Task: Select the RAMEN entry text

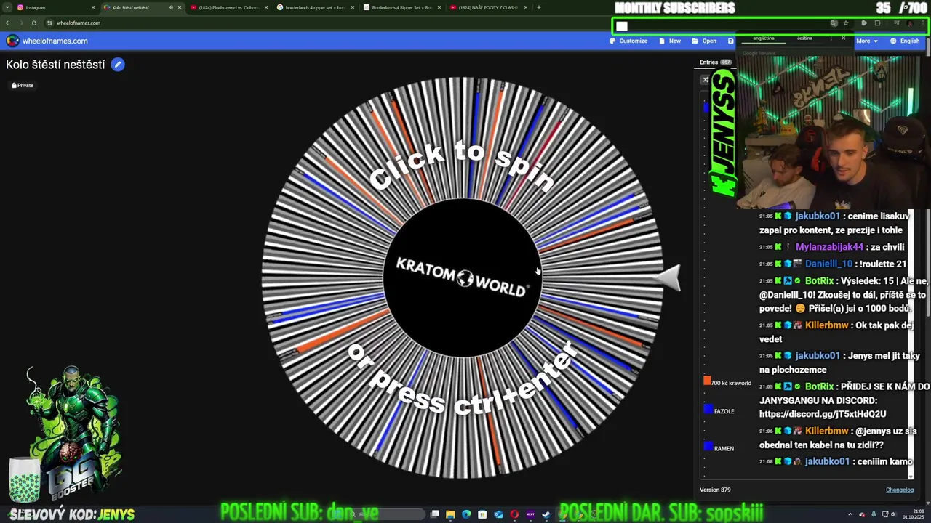Action: coord(724,448)
